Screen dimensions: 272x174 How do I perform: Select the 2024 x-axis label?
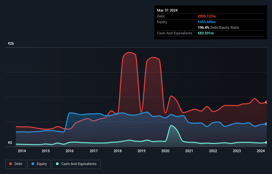tap(261, 151)
